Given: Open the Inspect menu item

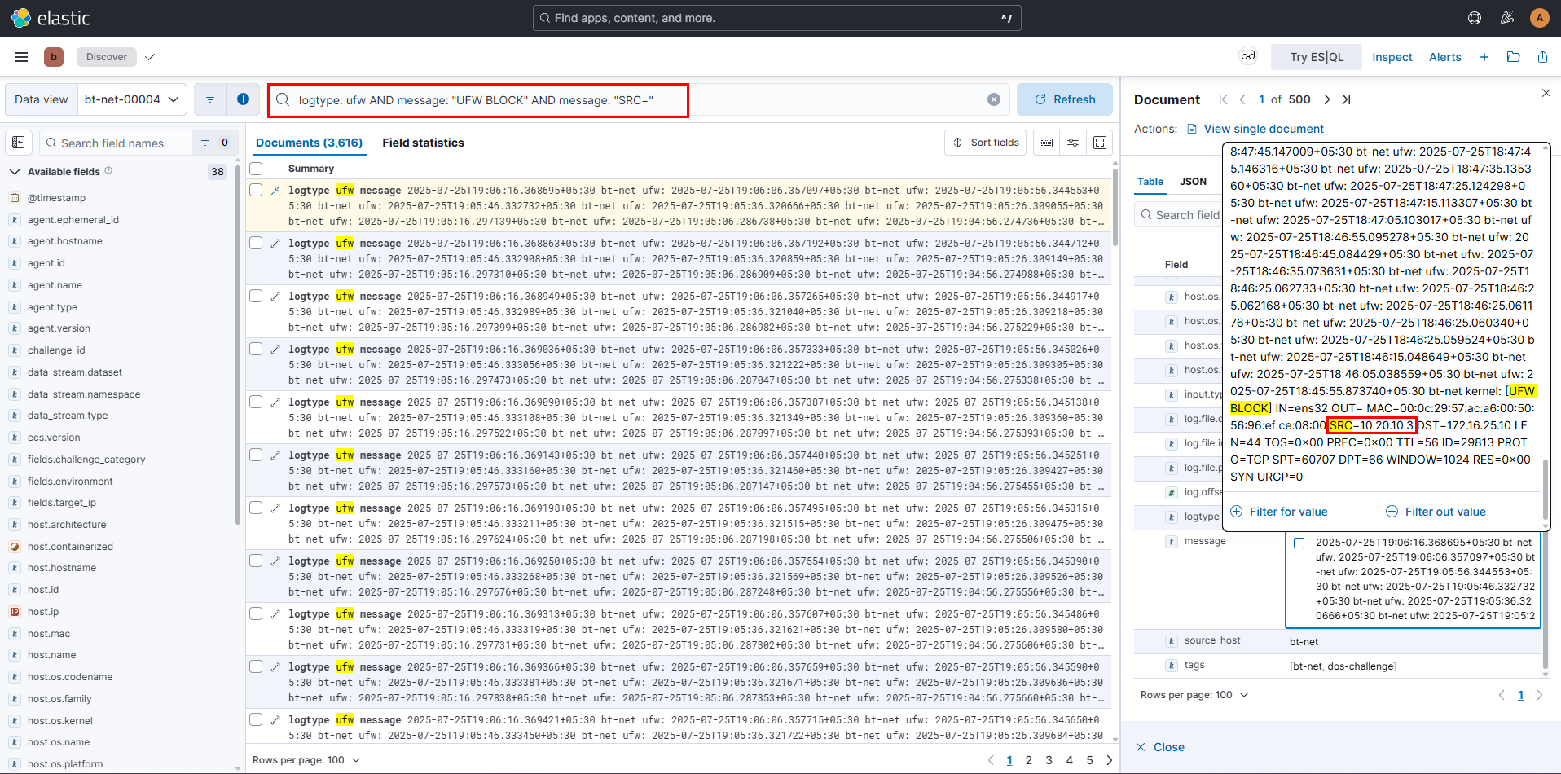Looking at the screenshot, I should click(1392, 57).
